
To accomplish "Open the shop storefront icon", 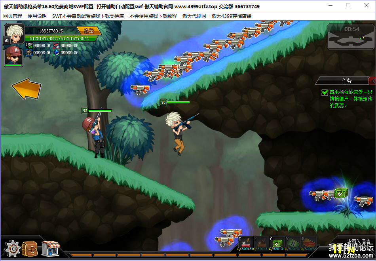I will (50, 249).
